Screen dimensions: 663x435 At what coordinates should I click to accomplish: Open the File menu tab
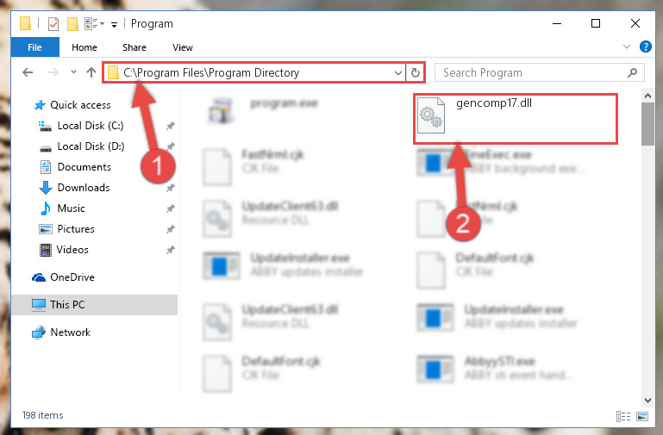point(34,47)
